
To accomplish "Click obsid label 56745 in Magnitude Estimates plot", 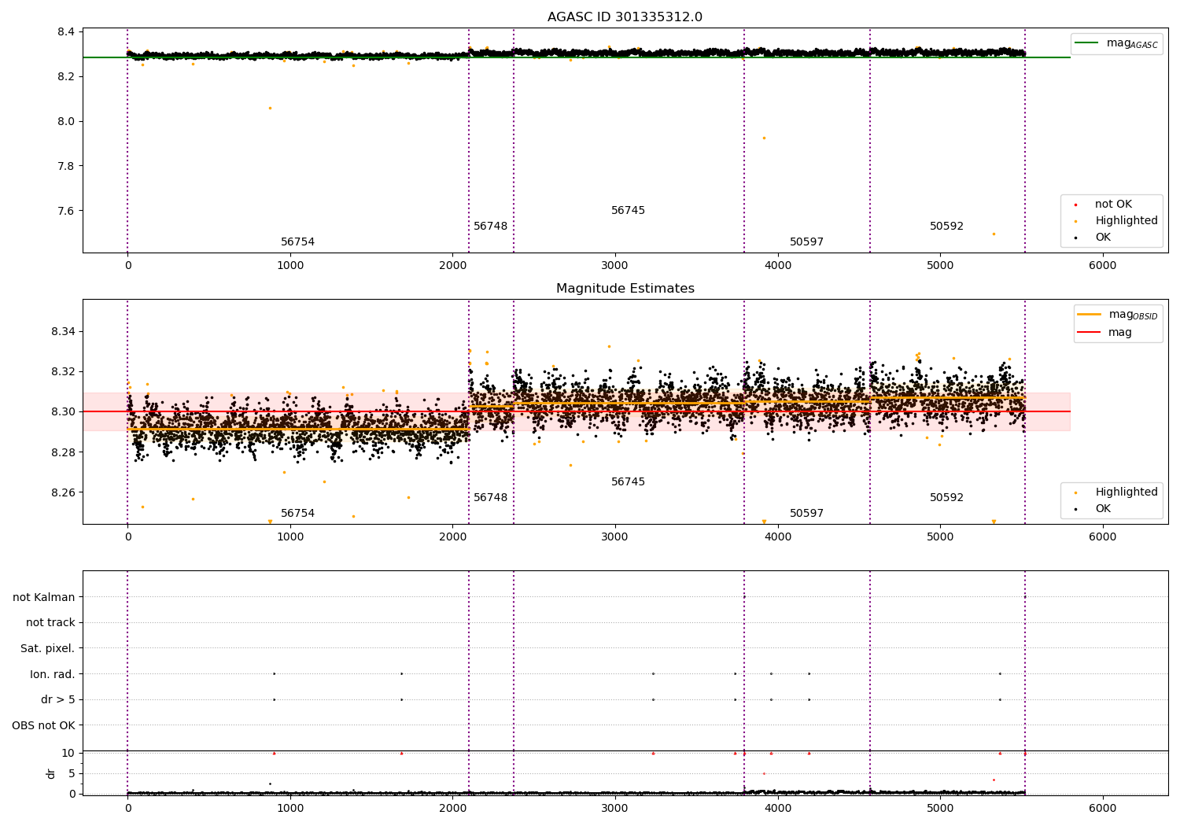I will click(x=628, y=482).
